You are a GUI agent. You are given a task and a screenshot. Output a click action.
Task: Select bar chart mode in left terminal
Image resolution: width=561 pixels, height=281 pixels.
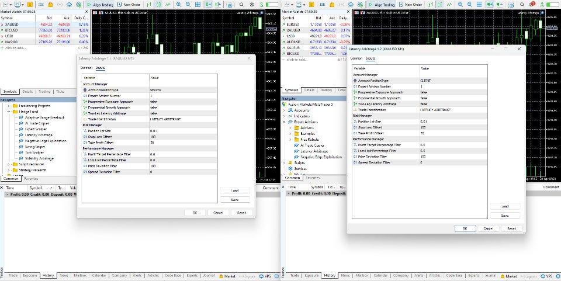149,5
